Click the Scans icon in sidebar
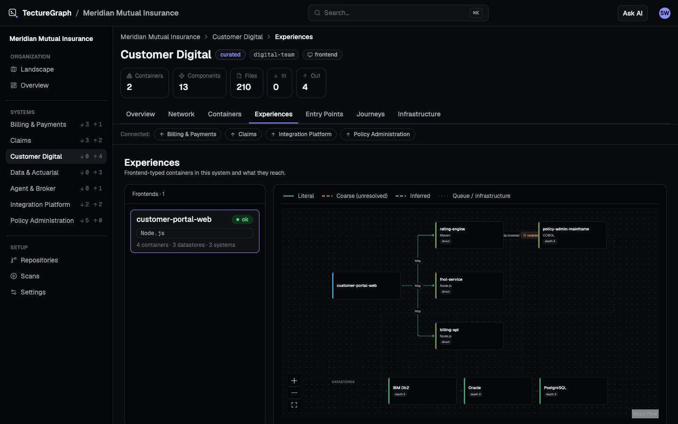The image size is (678, 424). click(x=14, y=276)
